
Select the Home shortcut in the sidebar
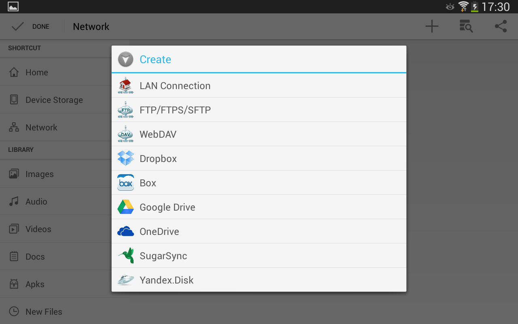coord(37,72)
